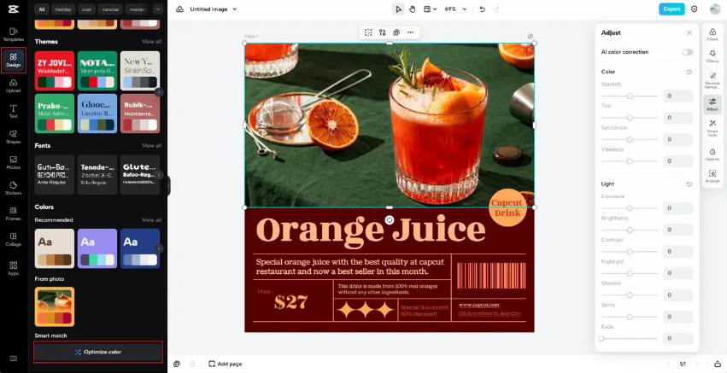Open the Arrange panel
The height and width of the screenshot is (373, 727).
712,176
